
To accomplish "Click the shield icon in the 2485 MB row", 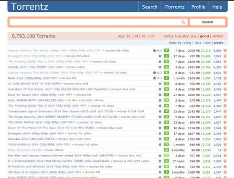I will (225, 67).
